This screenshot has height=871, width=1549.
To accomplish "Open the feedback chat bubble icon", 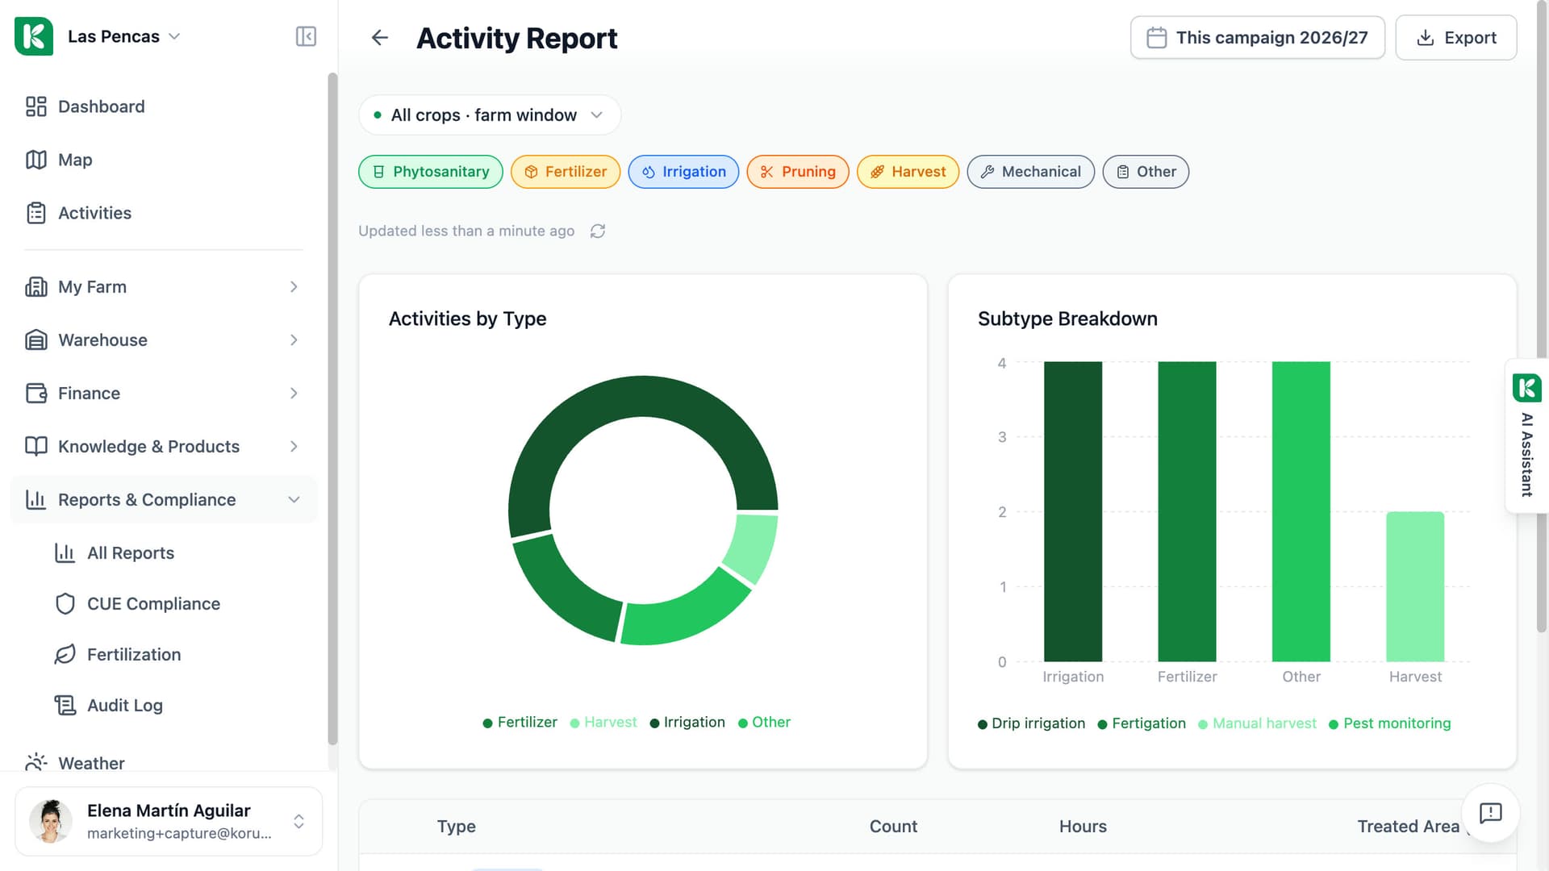I will [1490, 813].
